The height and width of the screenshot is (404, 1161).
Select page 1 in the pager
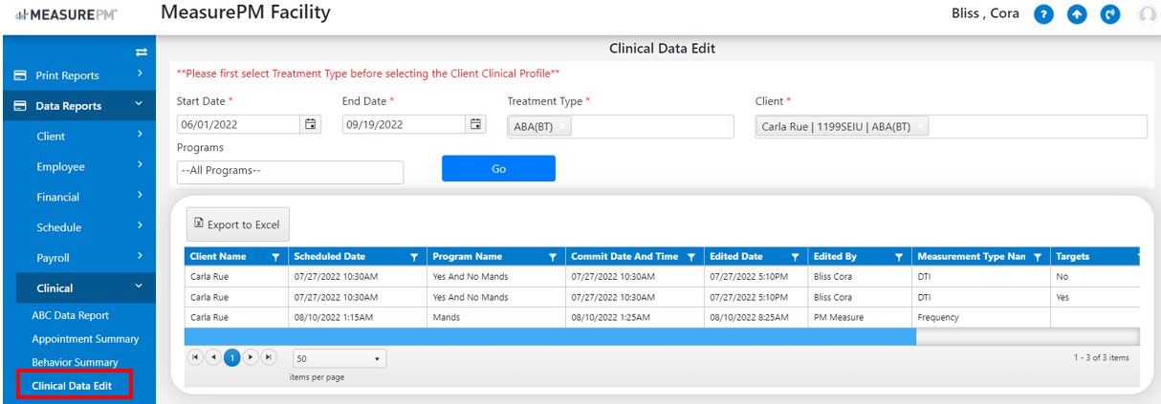[231, 357]
